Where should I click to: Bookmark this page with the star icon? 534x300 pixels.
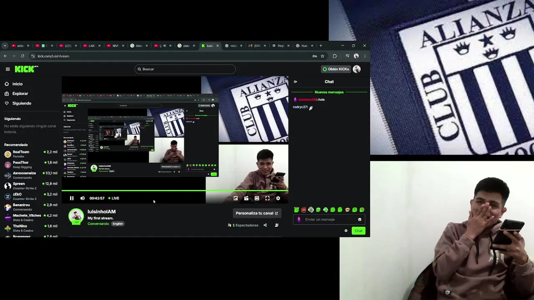point(322,56)
